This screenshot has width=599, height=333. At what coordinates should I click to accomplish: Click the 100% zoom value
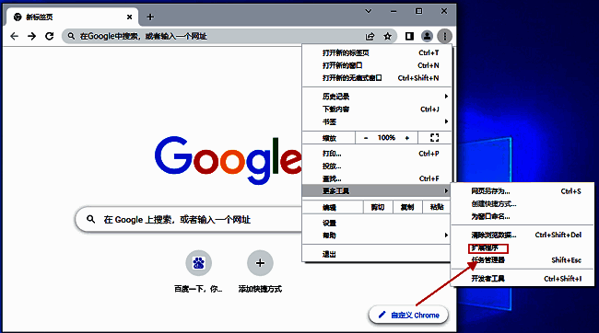click(386, 138)
